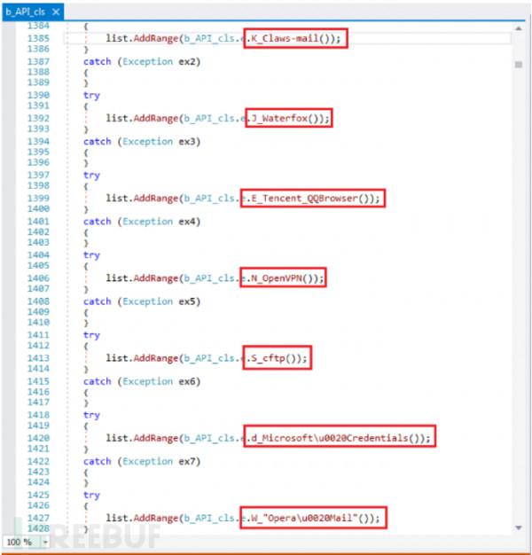Click the vertical scrollbar down arrow
The width and height of the screenshot is (532, 555).
(518, 528)
